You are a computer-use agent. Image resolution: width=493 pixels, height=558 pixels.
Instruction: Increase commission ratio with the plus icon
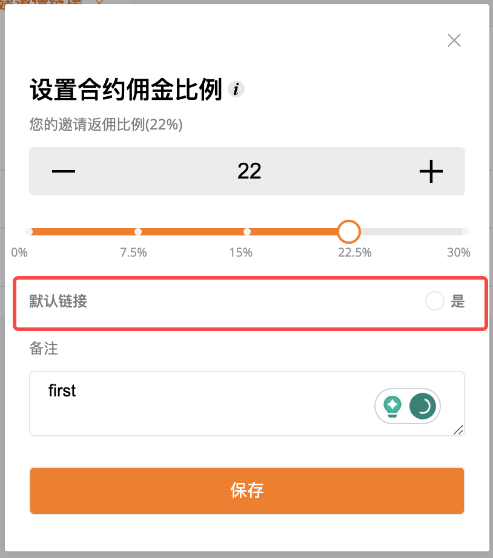click(431, 171)
